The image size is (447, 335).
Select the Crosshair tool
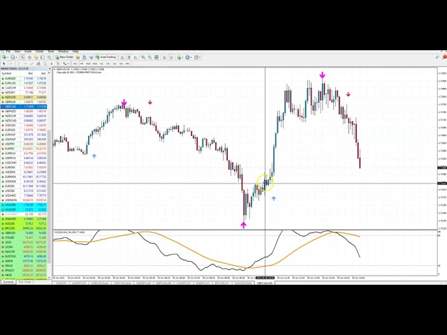[12, 64]
